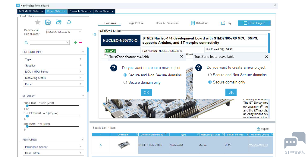Remove the Unit Price column via its X
Screen dimensions: 308x157
247,134
